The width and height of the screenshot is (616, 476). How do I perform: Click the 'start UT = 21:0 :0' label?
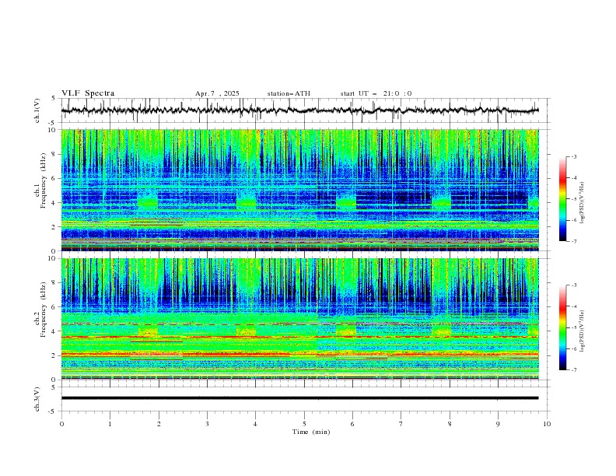[x=376, y=93]
